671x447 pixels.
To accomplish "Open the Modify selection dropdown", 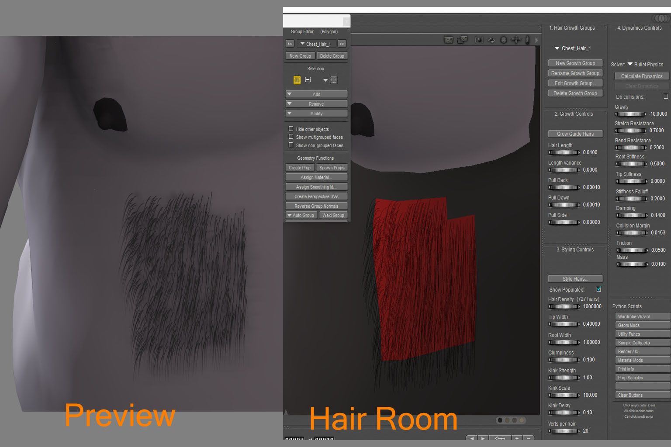I will [x=316, y=113].
